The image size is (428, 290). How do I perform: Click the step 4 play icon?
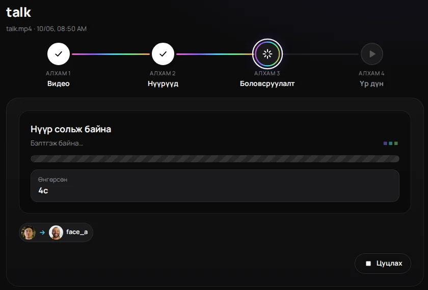tap(372, 54)
